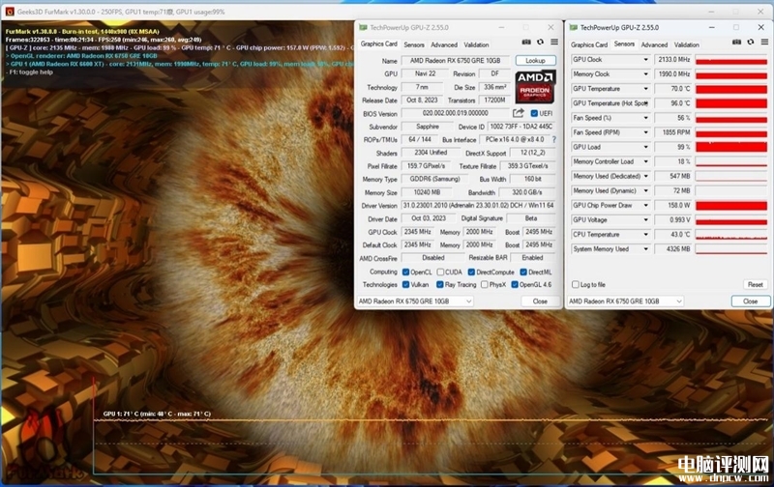
Task: Open Memory Controller Load dropdown
Action: [645, 161]
